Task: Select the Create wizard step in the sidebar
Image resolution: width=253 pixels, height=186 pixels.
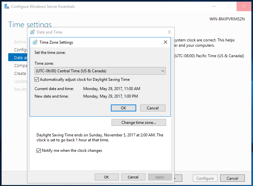Action: tap(20, 74)
